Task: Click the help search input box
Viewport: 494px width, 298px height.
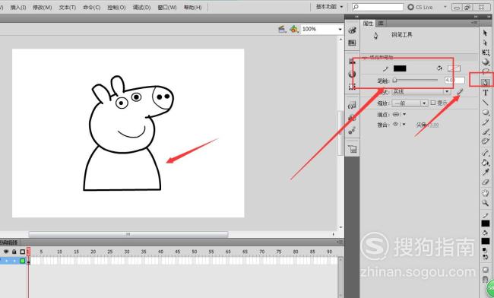Action: tap(378, 7)
